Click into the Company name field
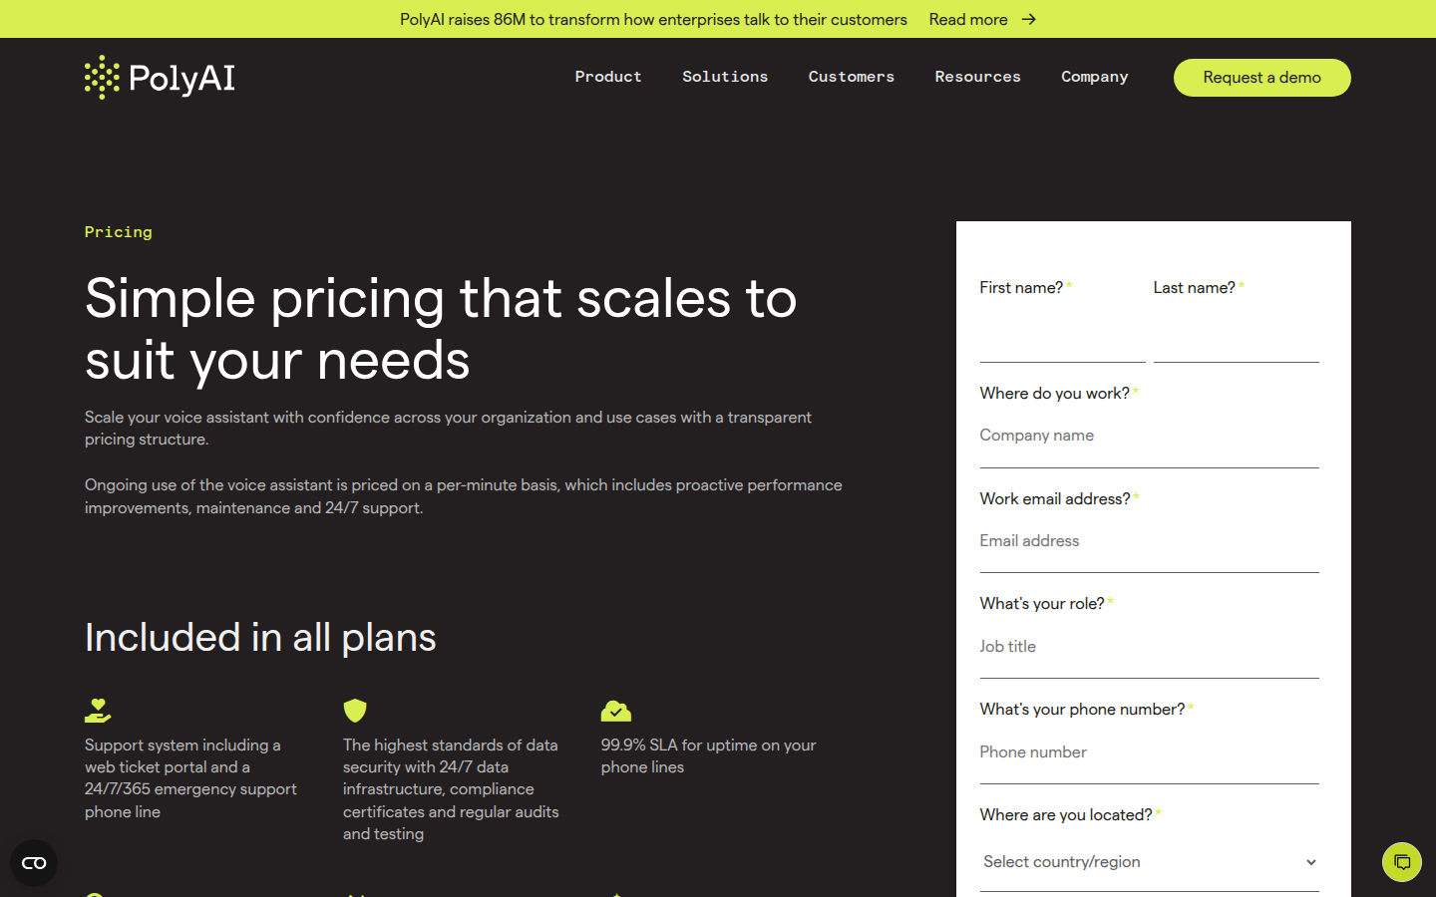Image resolution: width=1436 pixels, height=897 pixels. tap(1149, 437)
